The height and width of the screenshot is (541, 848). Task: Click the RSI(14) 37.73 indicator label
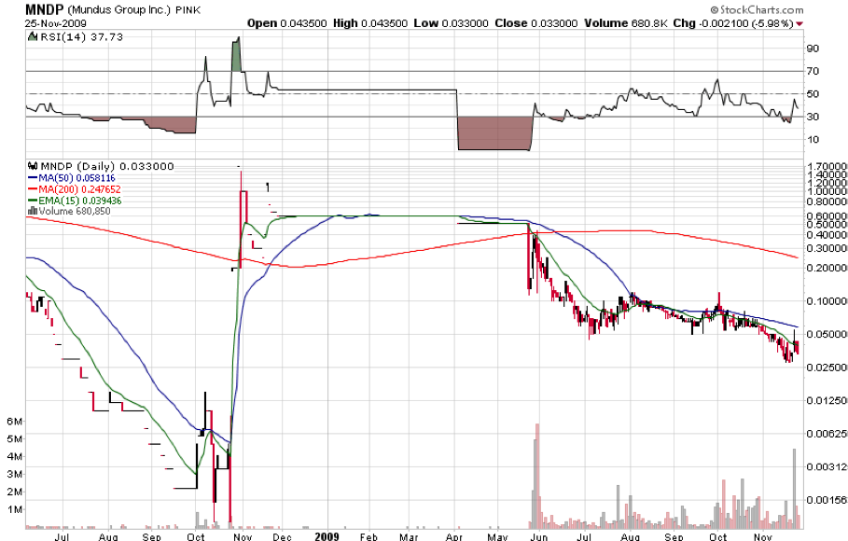click(x=82, y=36)
